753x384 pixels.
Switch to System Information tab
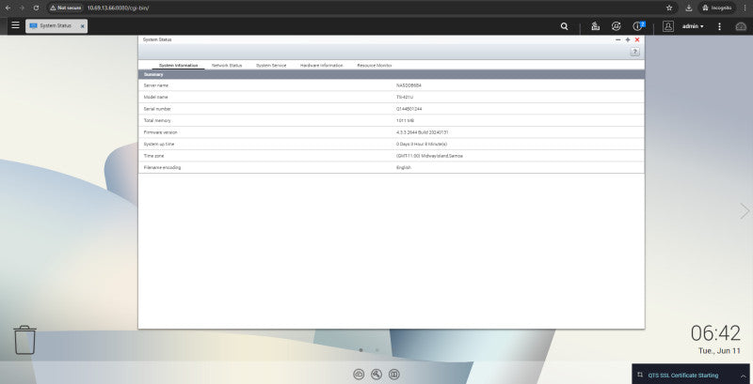(178, 65)
